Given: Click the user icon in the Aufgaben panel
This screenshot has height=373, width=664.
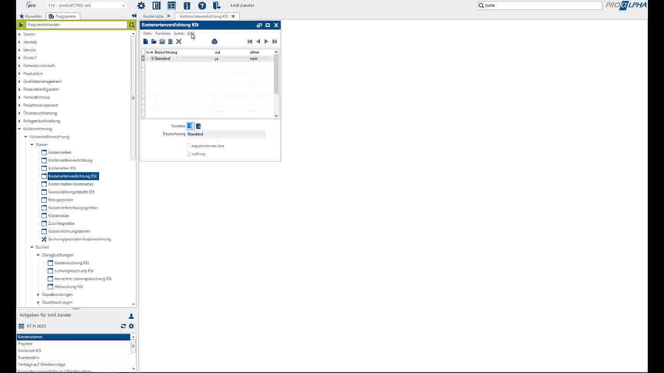Looking at the screenshot, I should pos(131,316).
